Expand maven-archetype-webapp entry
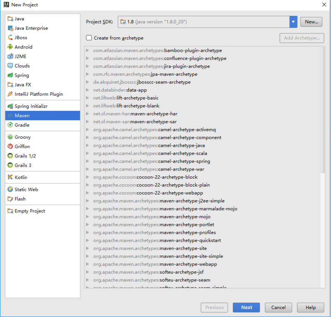 click(x=87, y=264)
